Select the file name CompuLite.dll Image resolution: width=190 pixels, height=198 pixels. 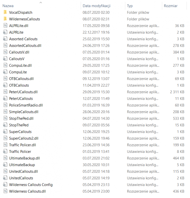point(20,65)
